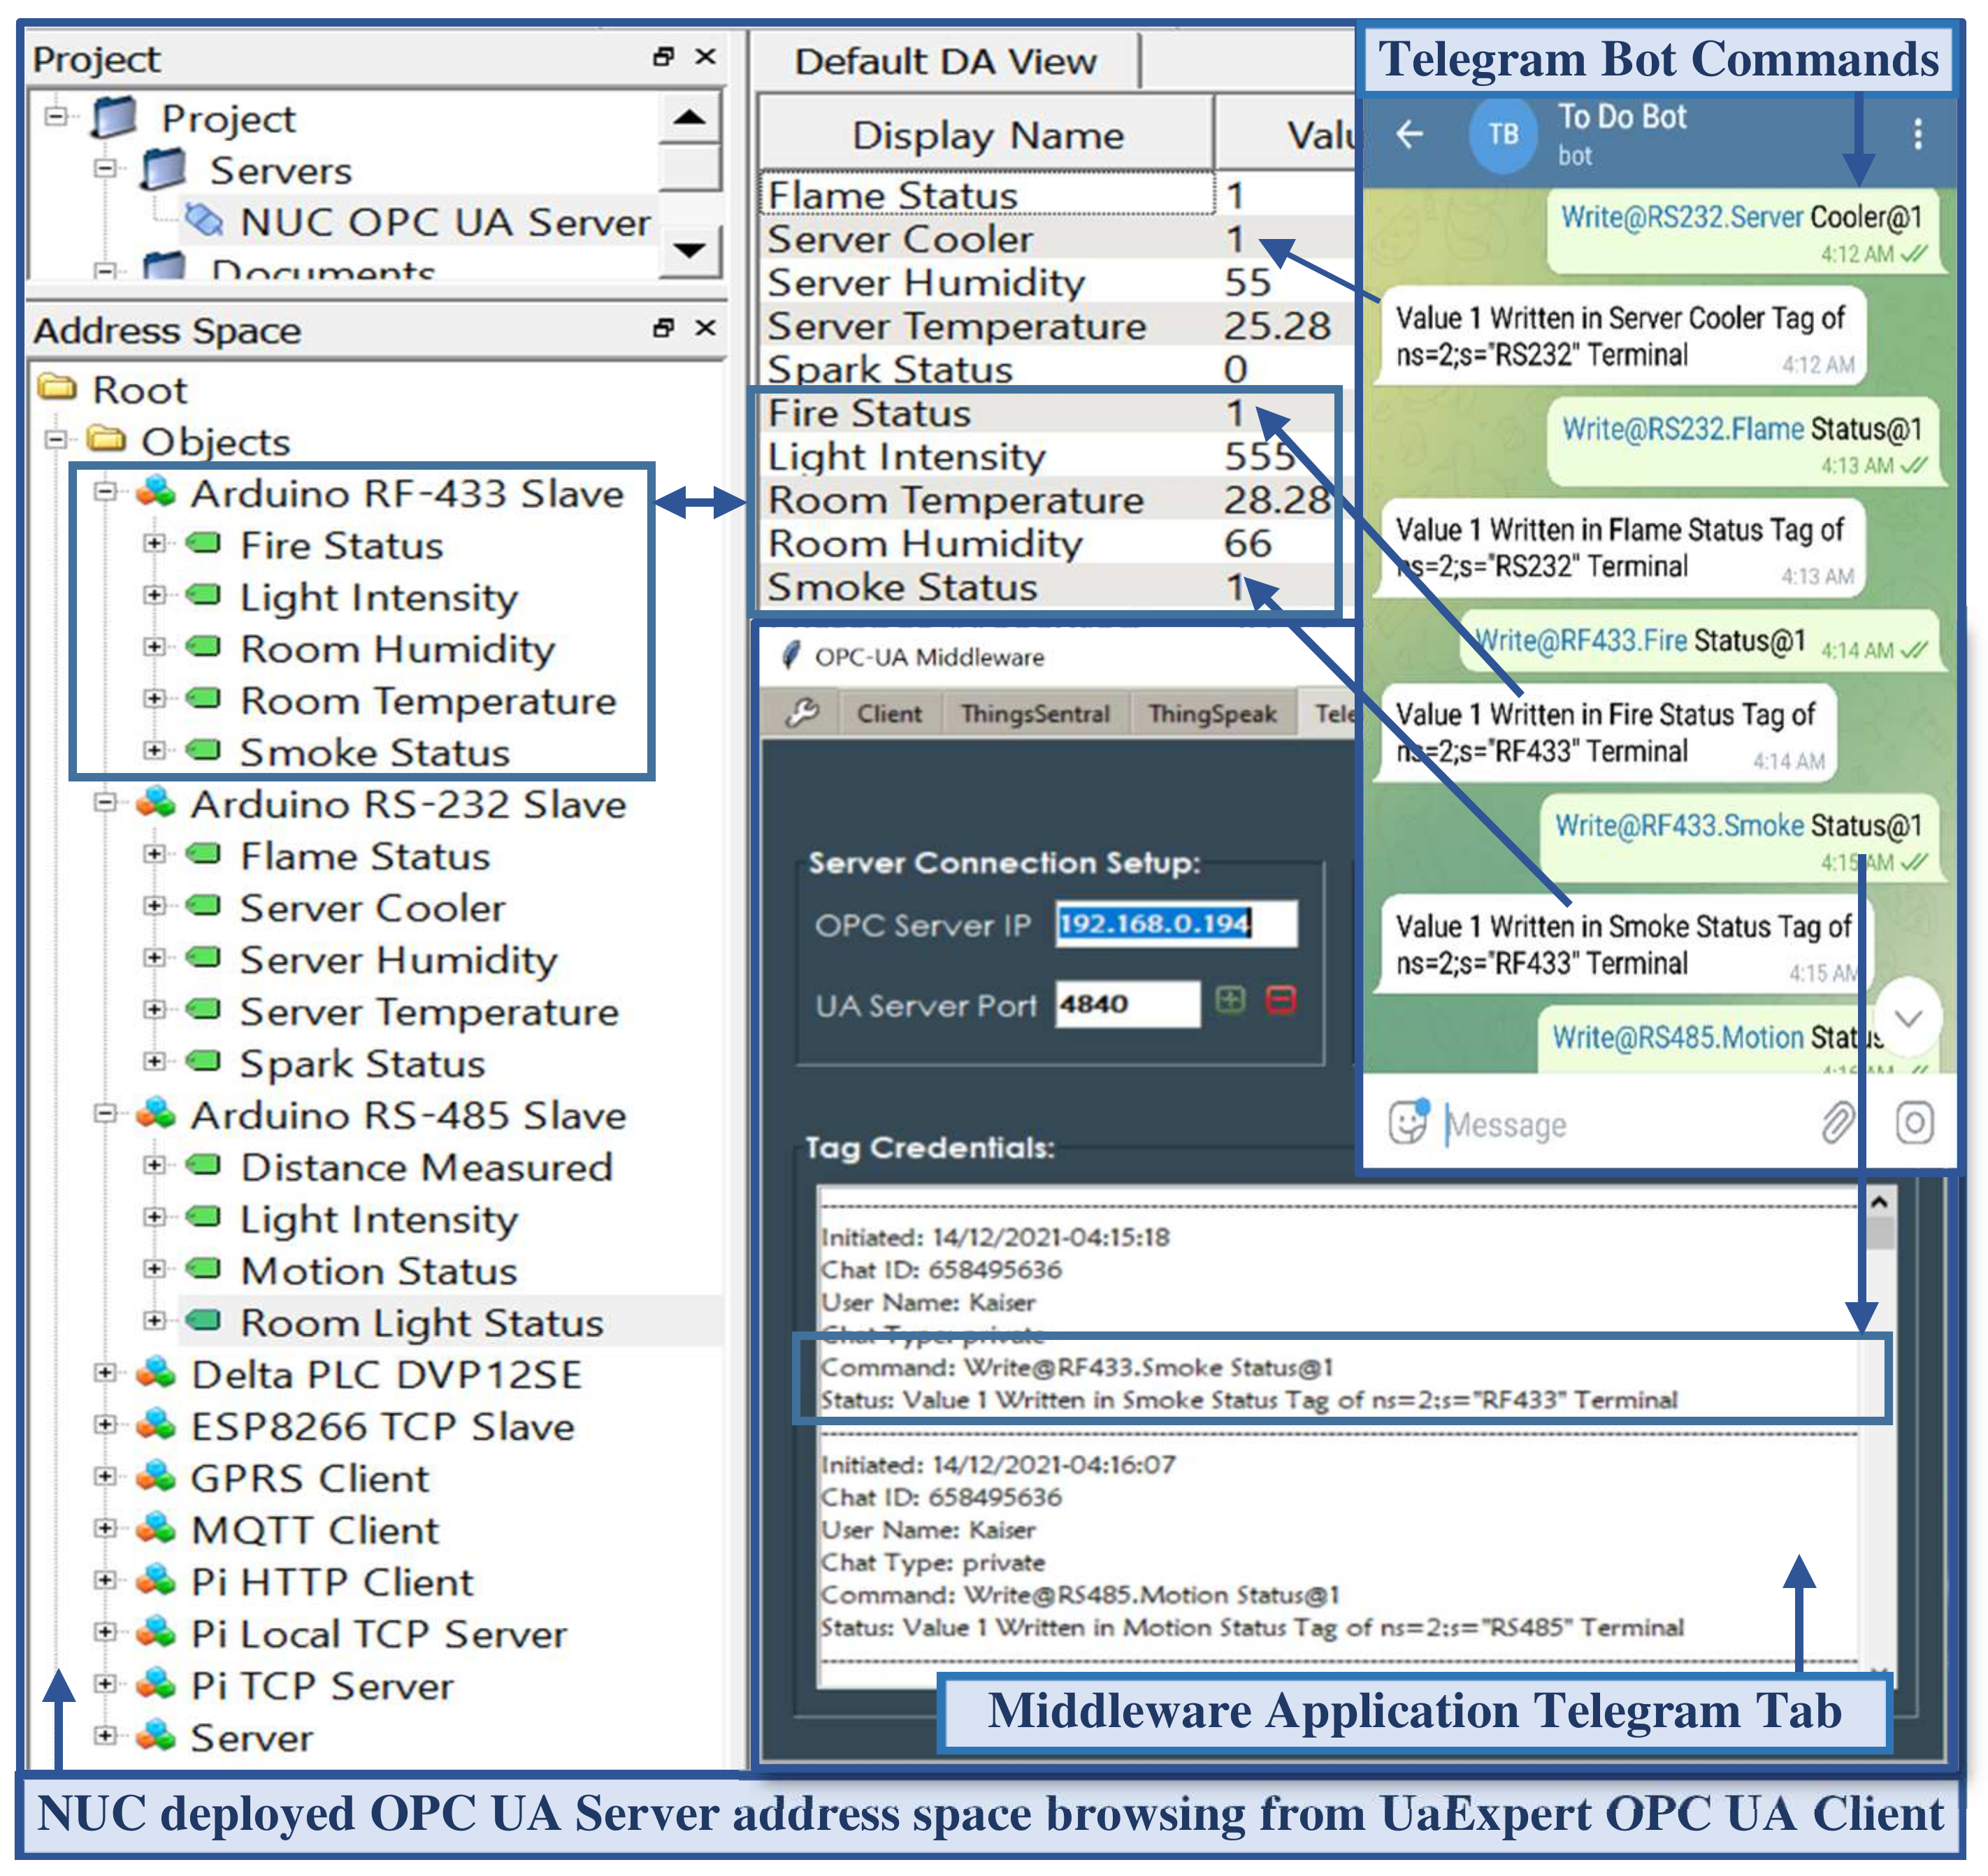Click the camera icon beside message field
1988x1876 pixels.
1914,1123
